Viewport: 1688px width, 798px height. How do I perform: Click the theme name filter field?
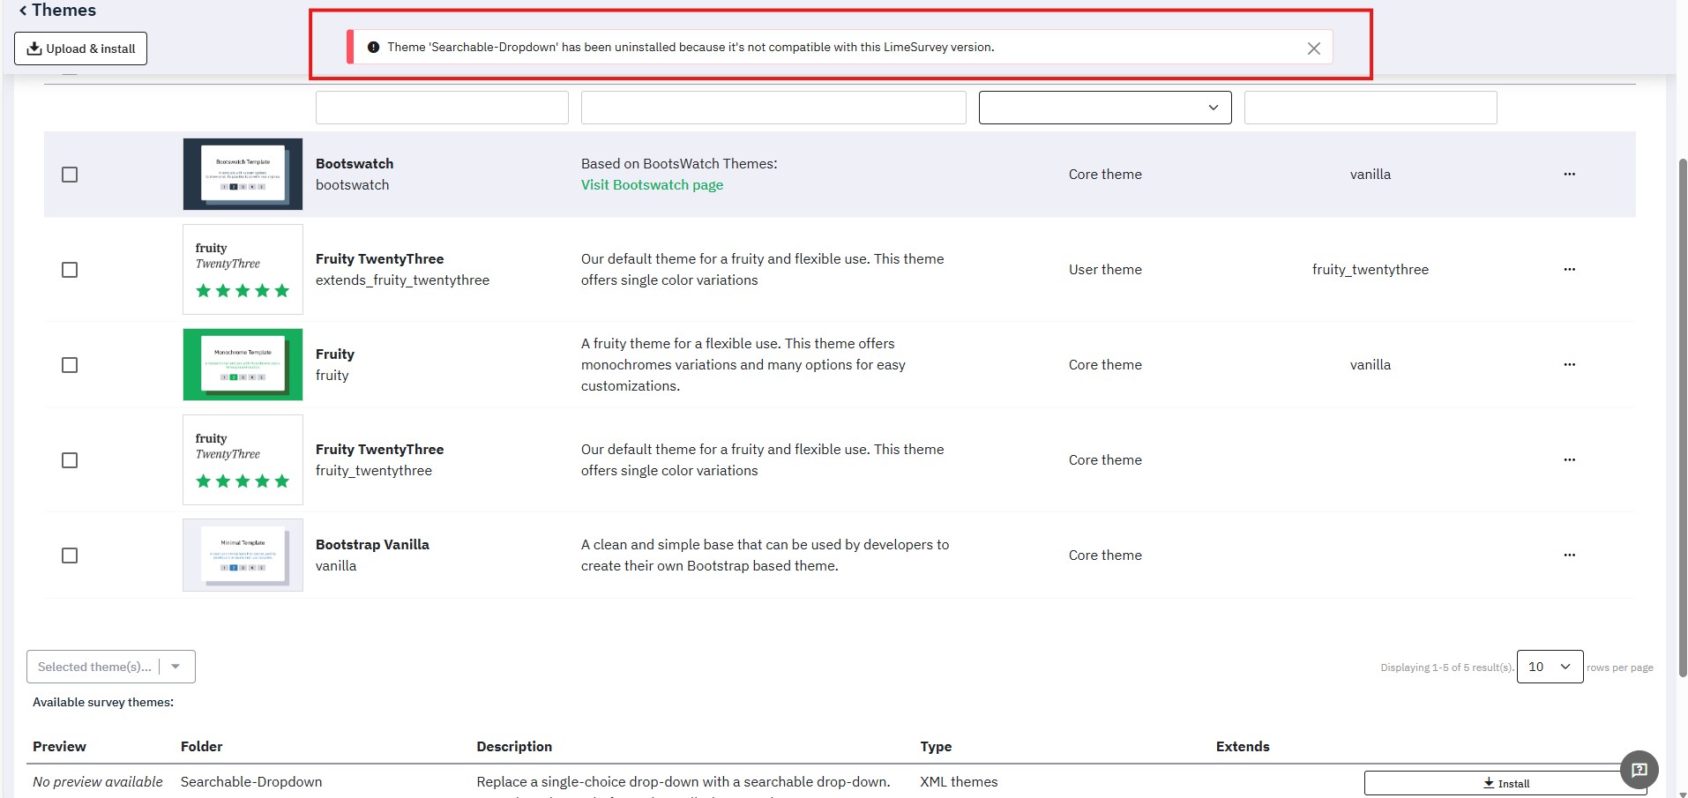point(442,108)
